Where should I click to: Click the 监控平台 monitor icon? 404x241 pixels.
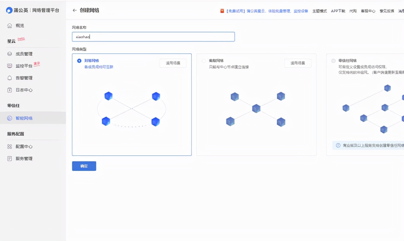[x=10, y=66]
